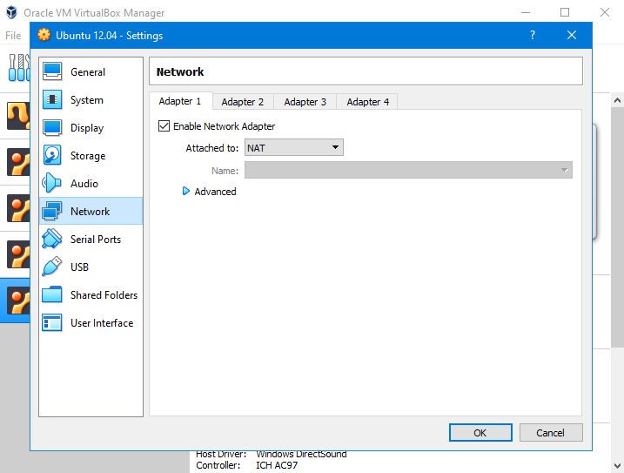Click the Display screen icon
The height and width of the screenshot is (473, 624).
(52, 127)
